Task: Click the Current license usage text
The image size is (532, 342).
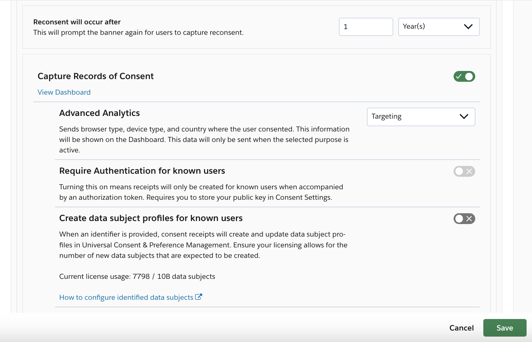Action: point(137,276)
